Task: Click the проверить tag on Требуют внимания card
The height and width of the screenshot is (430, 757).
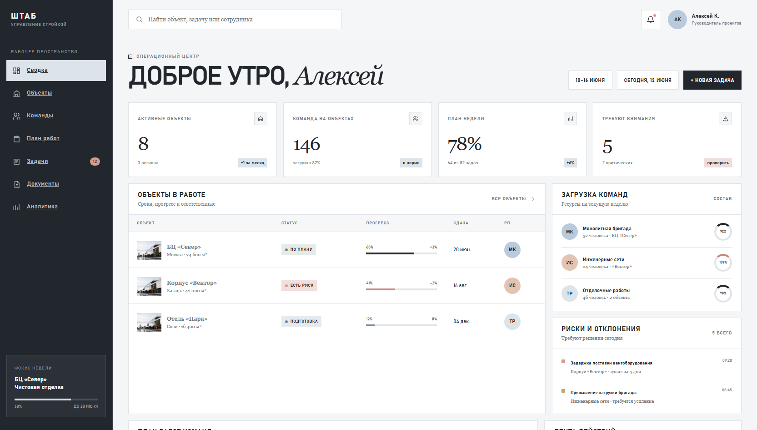Action: tap(718, 163)
